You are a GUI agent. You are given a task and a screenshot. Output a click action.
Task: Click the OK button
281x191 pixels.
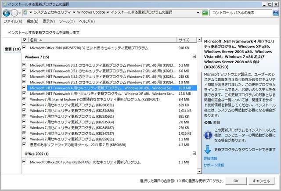coord(236,181)
